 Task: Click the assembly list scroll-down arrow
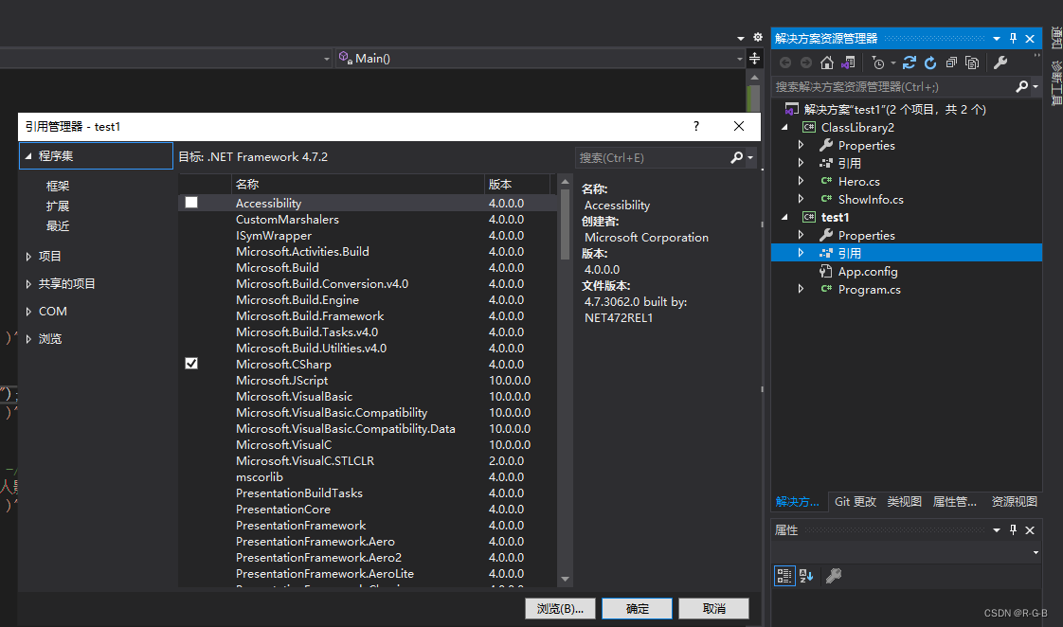(565, 580)
